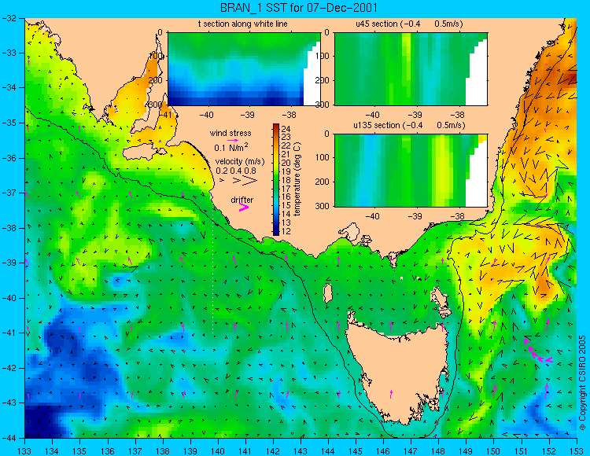Click latitude label '-41' on the main map left axis
The image size is (590, 456).
(x=9, y=333)
